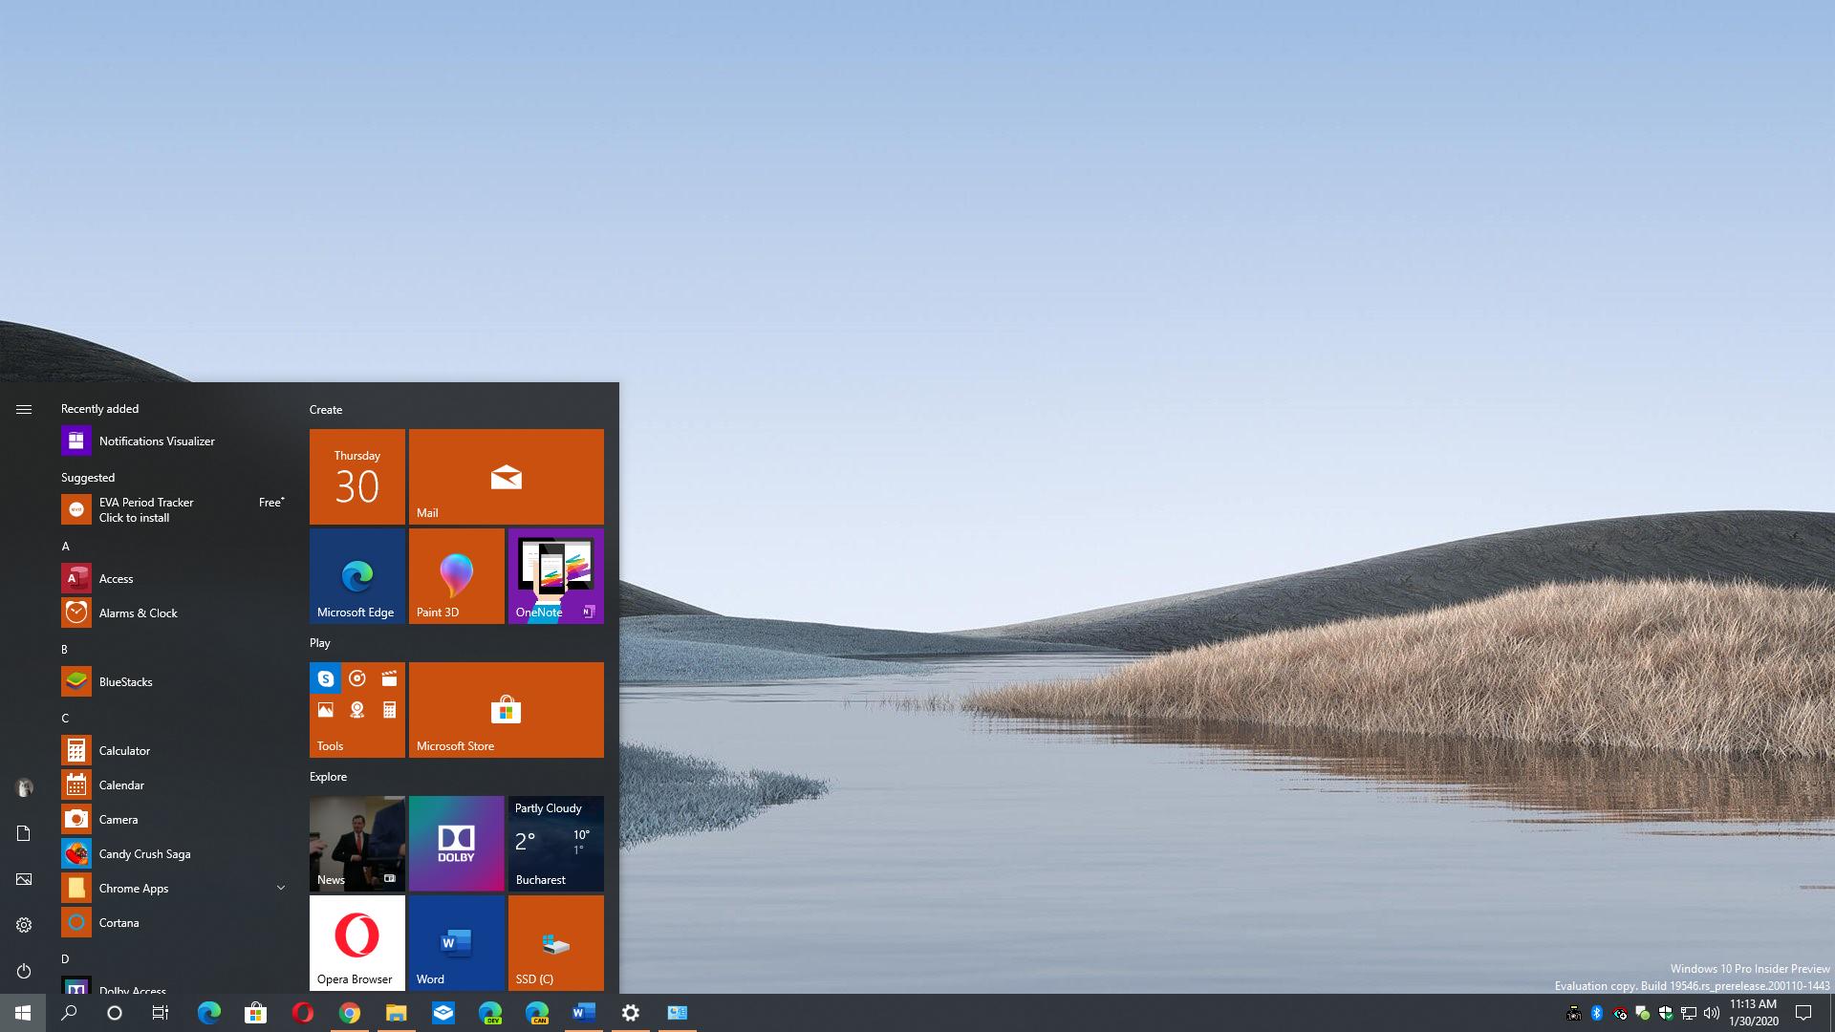Image resolution: width=1835 pixels, height=1032 pixels.
Task: Launch the Camera app
Action: [174, 819]
